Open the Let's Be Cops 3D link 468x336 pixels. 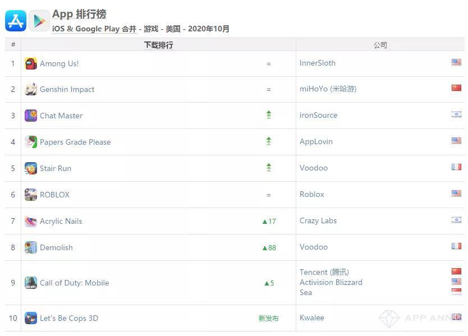point(68,318)
